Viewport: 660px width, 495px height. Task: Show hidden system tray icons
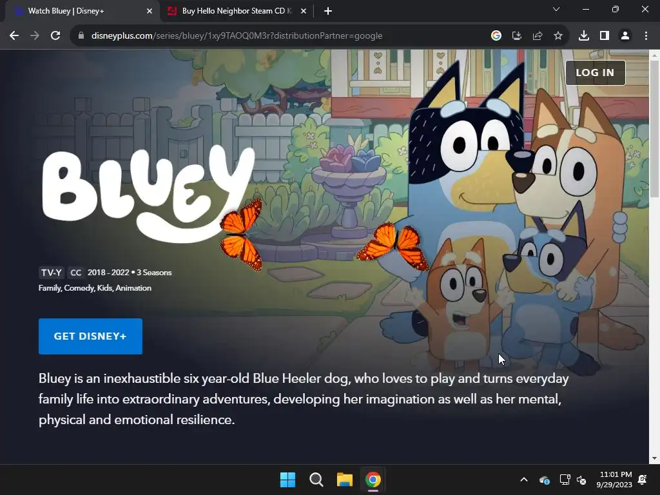pos(524,480)
